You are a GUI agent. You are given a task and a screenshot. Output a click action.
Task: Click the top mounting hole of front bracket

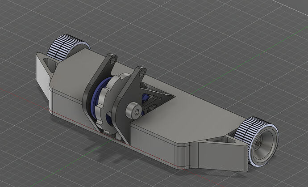click(x=142, y=70)
